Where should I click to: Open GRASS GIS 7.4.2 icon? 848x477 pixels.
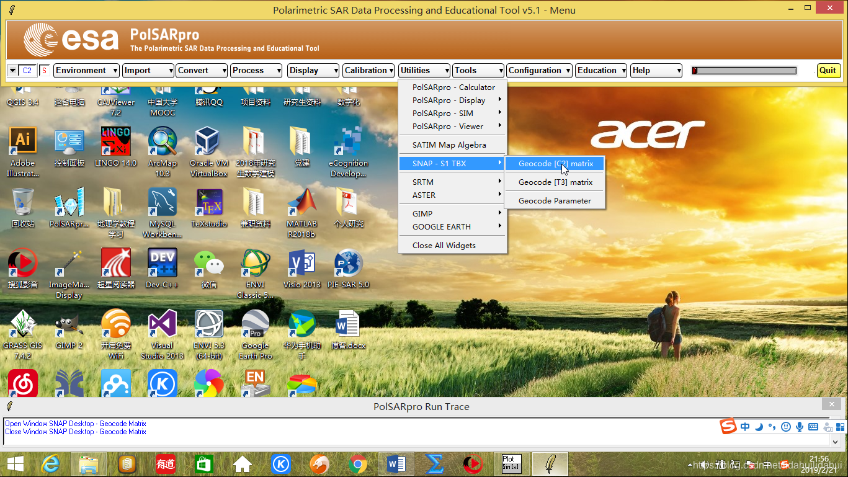coord(23,334)
